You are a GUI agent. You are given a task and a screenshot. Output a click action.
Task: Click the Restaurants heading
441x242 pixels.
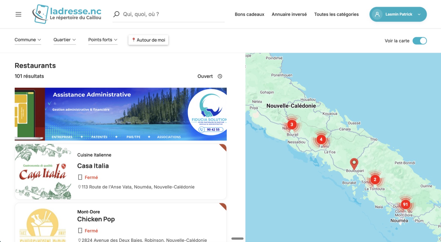pos(35,66)
